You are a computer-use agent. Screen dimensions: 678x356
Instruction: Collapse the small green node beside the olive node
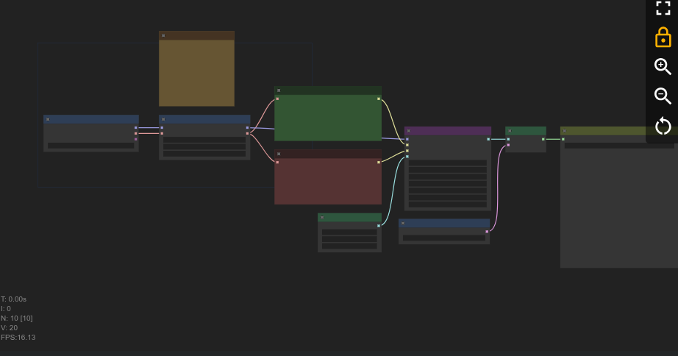(510, 131)
